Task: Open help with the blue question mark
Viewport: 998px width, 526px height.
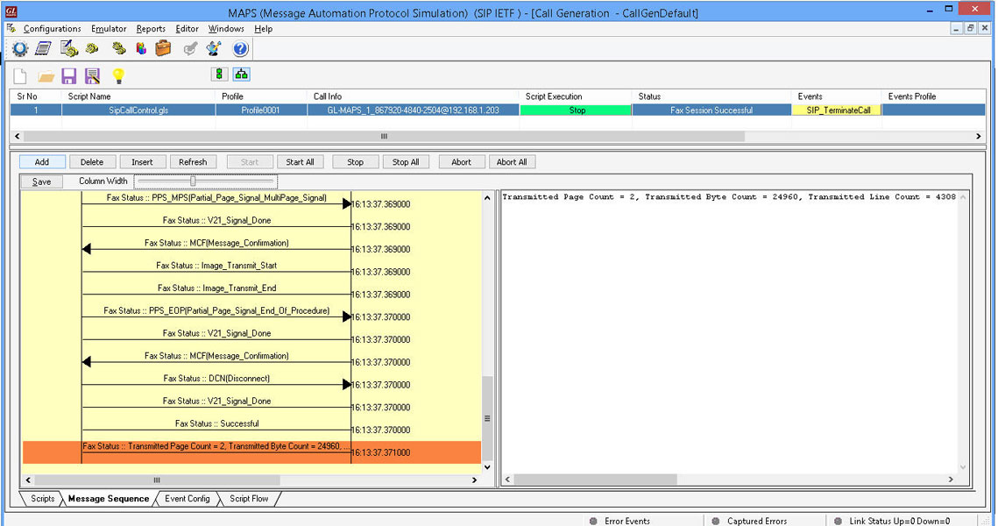Action: [x=240, y=48]
